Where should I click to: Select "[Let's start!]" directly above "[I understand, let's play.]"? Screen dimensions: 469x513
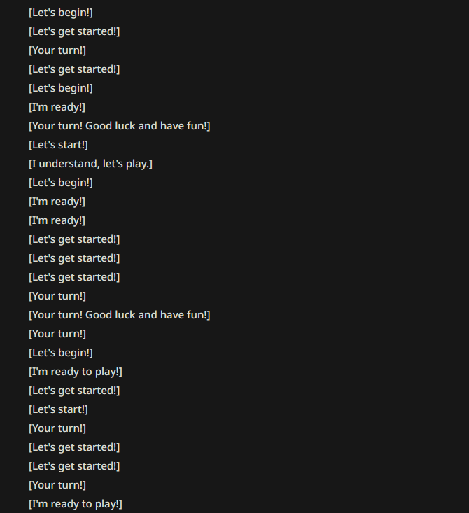58,145
